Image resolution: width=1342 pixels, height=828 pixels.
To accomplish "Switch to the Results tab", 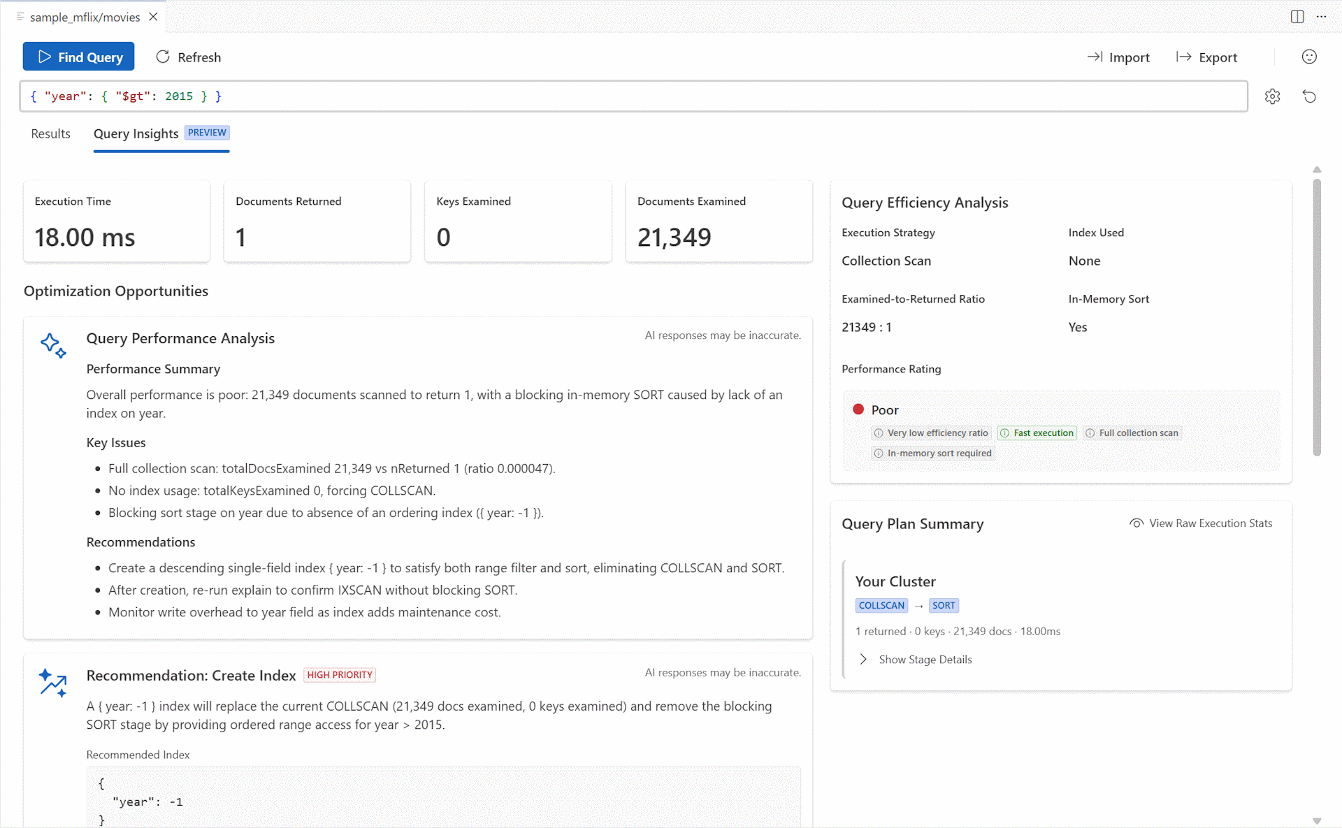I will point(50,133).
